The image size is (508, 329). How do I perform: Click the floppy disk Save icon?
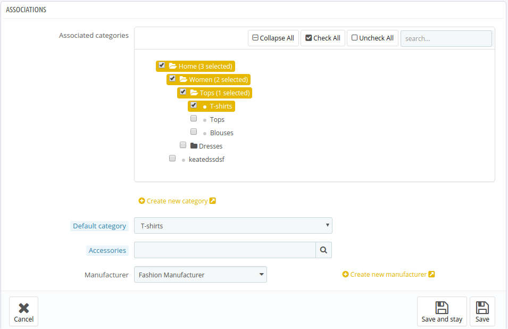coord(482,308)
